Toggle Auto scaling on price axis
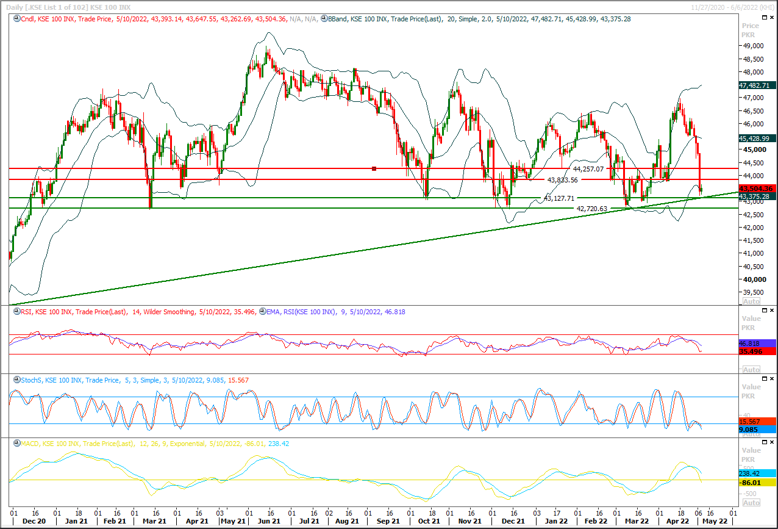778x529 pixels. click(x=751, y=301)
